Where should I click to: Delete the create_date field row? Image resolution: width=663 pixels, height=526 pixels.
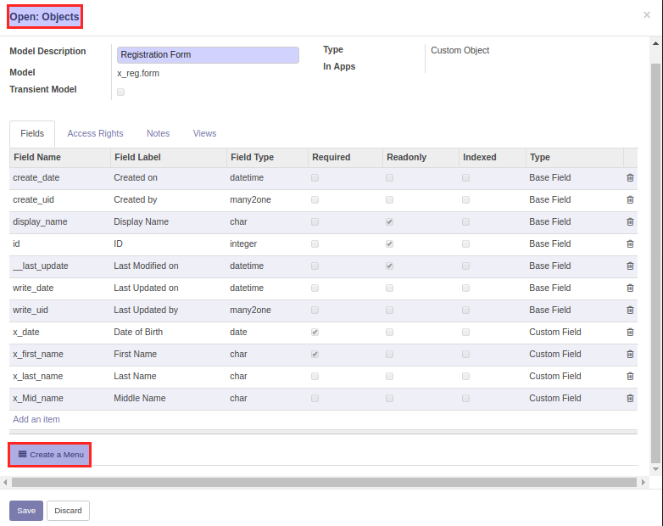630,177
